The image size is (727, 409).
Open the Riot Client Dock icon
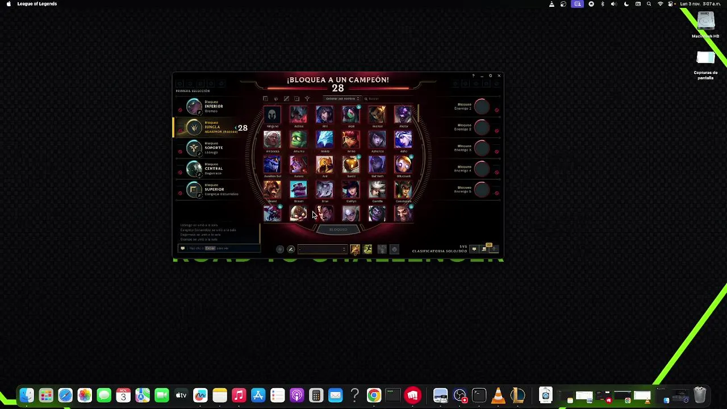coord(413,395)
